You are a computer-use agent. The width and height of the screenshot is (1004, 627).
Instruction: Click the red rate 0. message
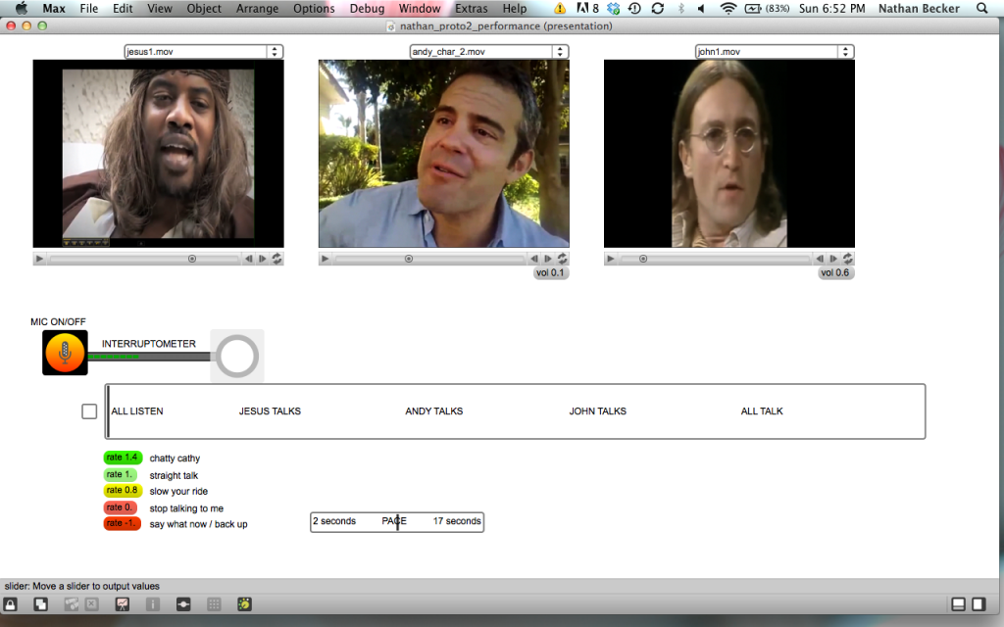tap(120, 507)
